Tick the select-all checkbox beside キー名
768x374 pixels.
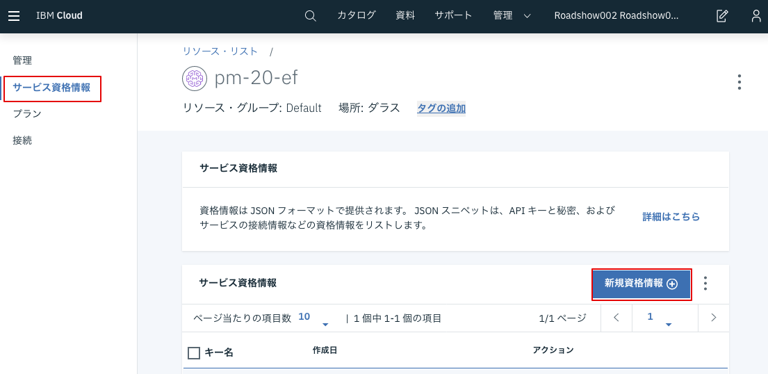pos(194,353)
